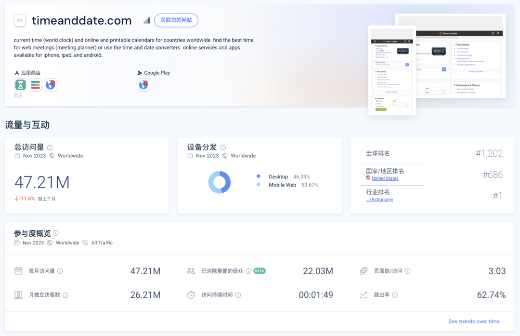520x336 pixels.
Task: Click the 3.03 pages per visit value
Action: 497,271
